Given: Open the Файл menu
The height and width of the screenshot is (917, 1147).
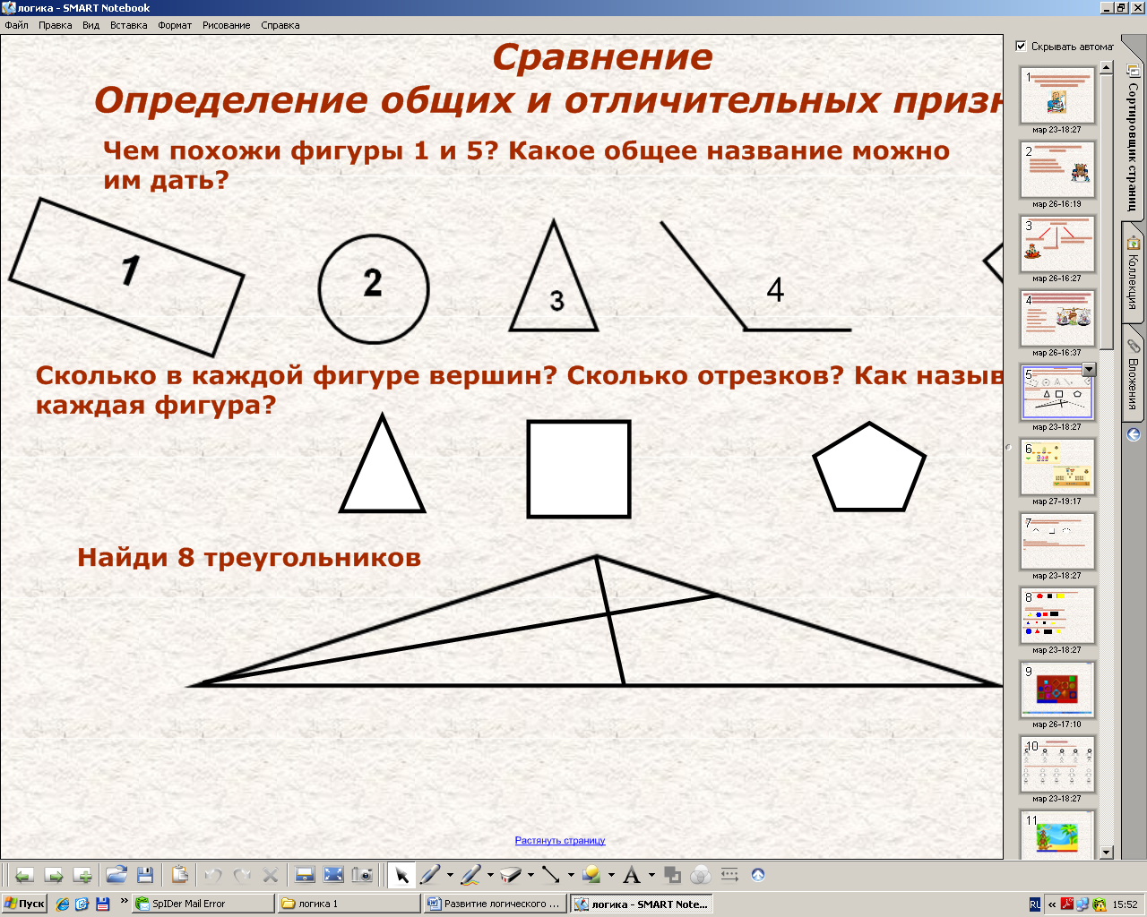Looking at the screenshot, I should (16, 25).
